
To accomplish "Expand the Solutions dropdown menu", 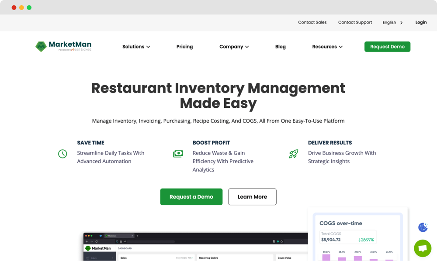I will [x=136, y=46].
